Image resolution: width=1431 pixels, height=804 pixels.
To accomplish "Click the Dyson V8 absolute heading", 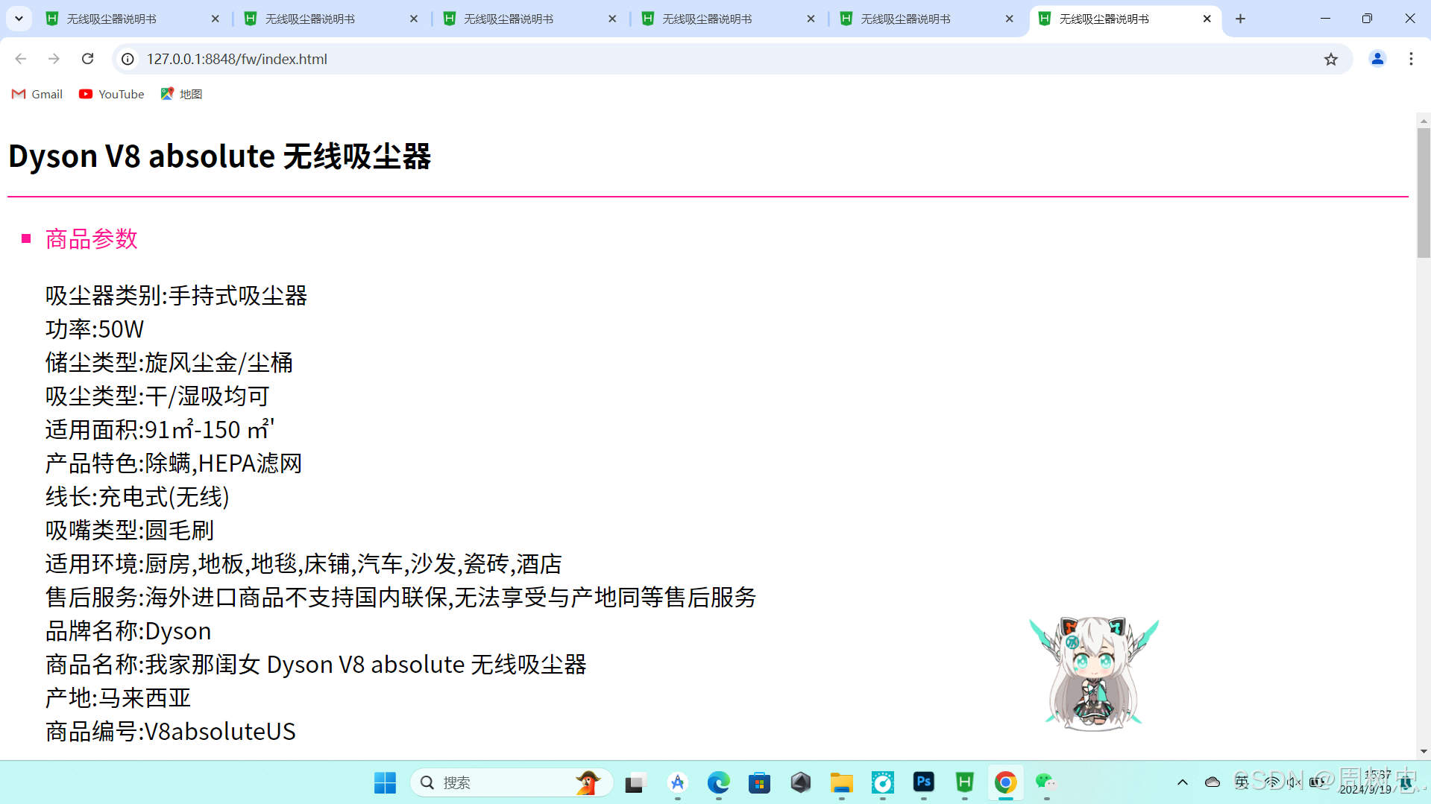I will click(220, 156).
